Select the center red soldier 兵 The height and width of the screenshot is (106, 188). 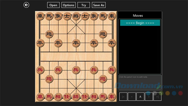pos(76,70)
